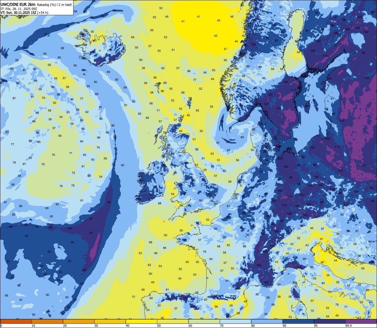Image resolution: width=377 pixels, height=328 pixels.
Task: Select the dark blue 90–95 legend swatch
Action: point(298,321)
